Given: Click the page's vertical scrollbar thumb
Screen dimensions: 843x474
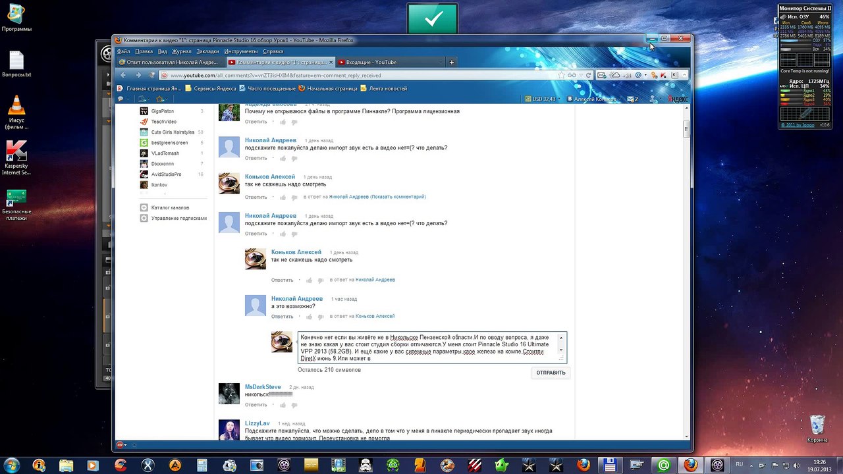Looking at the screenshot, I should [686, 129].
